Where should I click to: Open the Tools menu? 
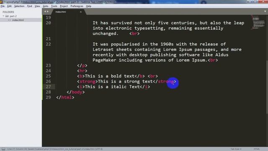click(54, 6)
